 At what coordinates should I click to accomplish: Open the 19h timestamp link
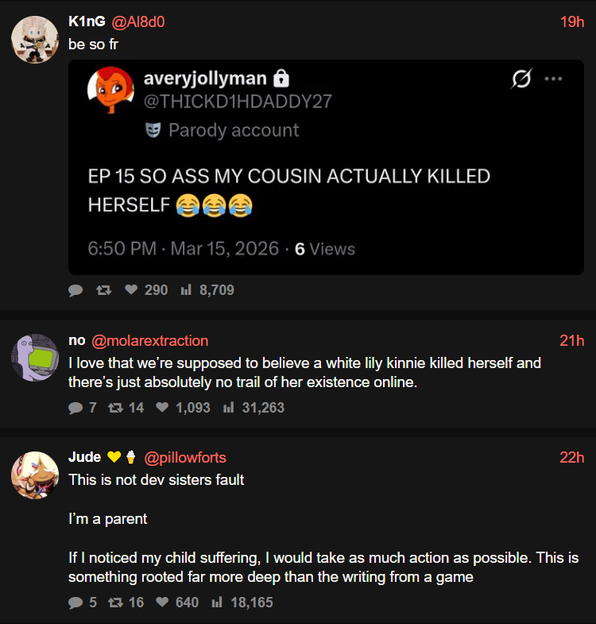572,22
